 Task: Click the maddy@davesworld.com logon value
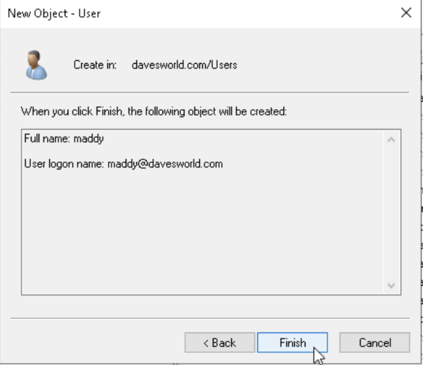165,164
